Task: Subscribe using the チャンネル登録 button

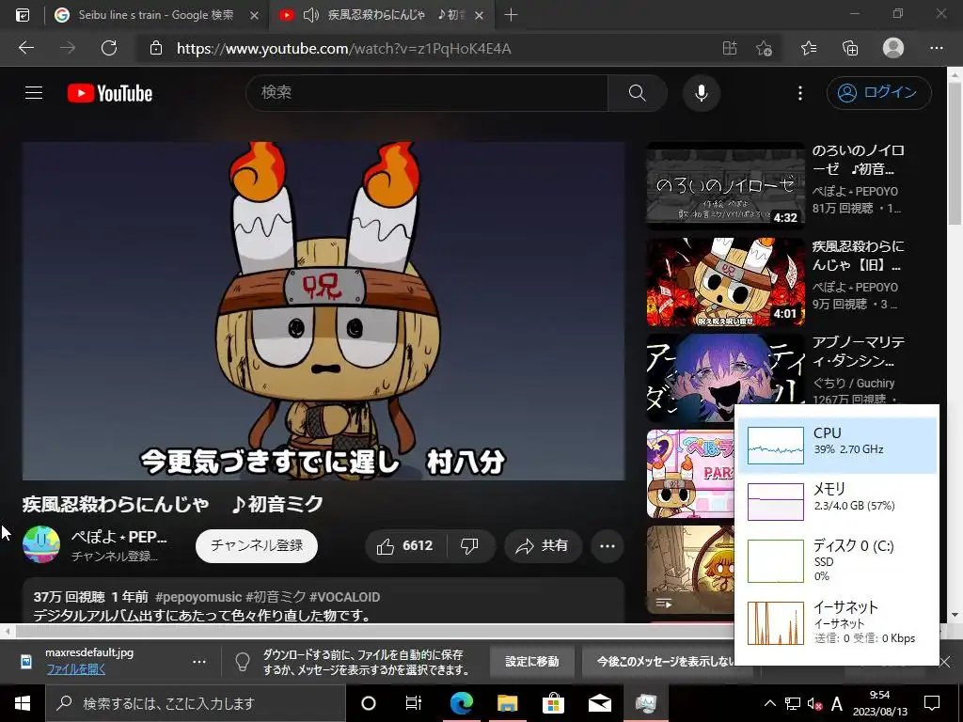Action: [x=257, y=546]
